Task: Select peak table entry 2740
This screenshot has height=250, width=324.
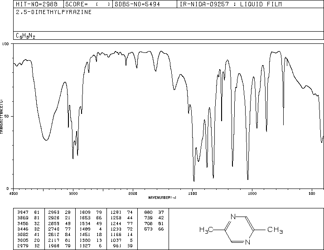Action: [54, 229]
